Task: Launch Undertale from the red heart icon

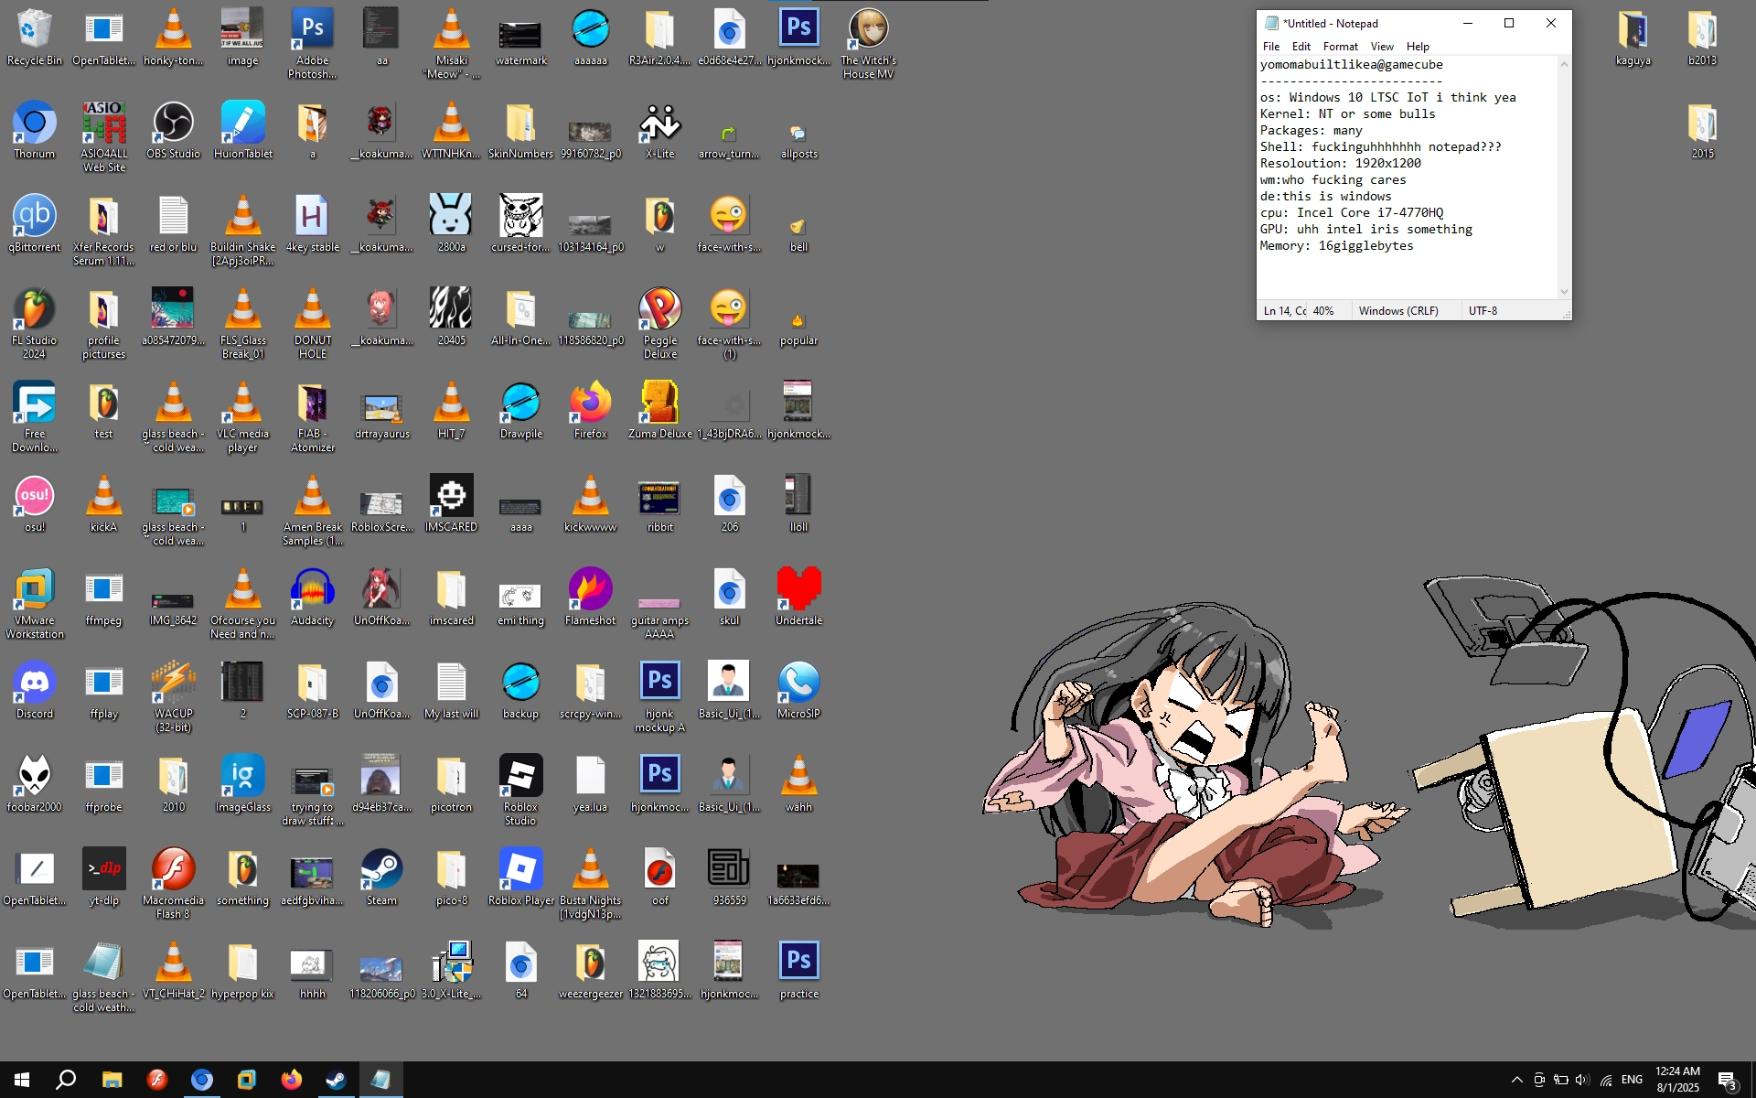Action: (798, 597)
